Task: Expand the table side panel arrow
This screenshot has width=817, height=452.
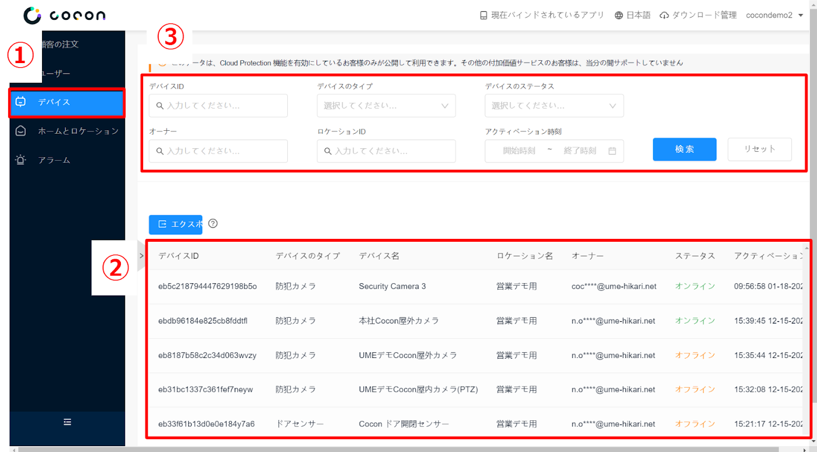Action: click(141, 255)
